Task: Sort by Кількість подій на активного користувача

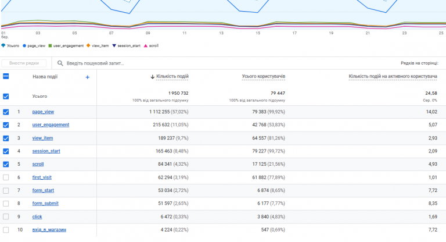Action: point(393,76)
